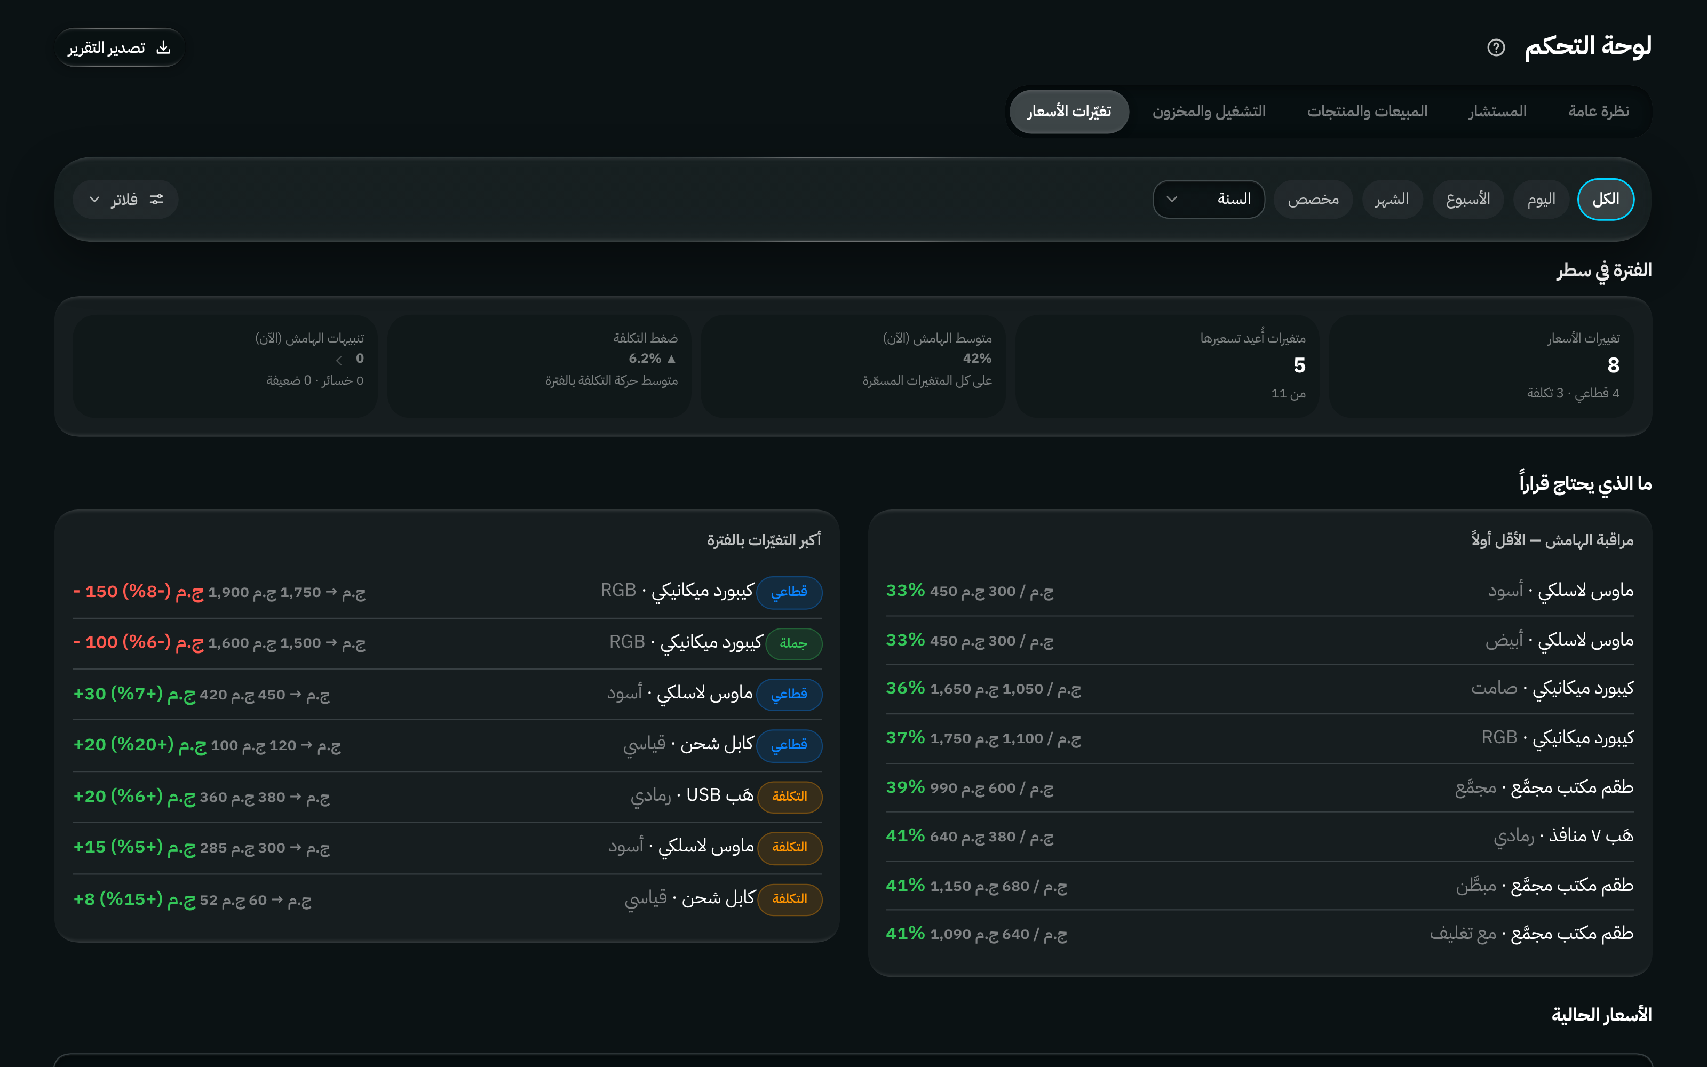Viewport: 1707px width, 1067px height.
Task: Click the sliders icon next to فلاتر
Action: click(157, 199)
